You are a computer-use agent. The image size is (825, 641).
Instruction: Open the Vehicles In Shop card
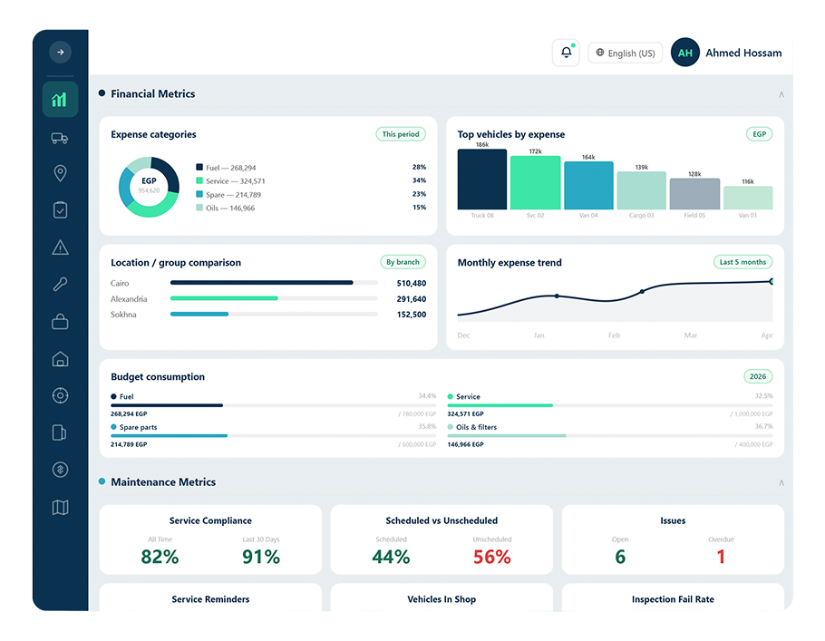[x=442, y=597]
